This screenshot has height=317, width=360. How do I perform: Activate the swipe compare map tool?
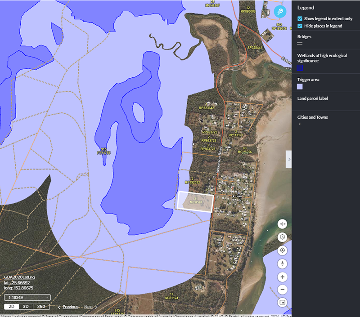click(283, 223)
